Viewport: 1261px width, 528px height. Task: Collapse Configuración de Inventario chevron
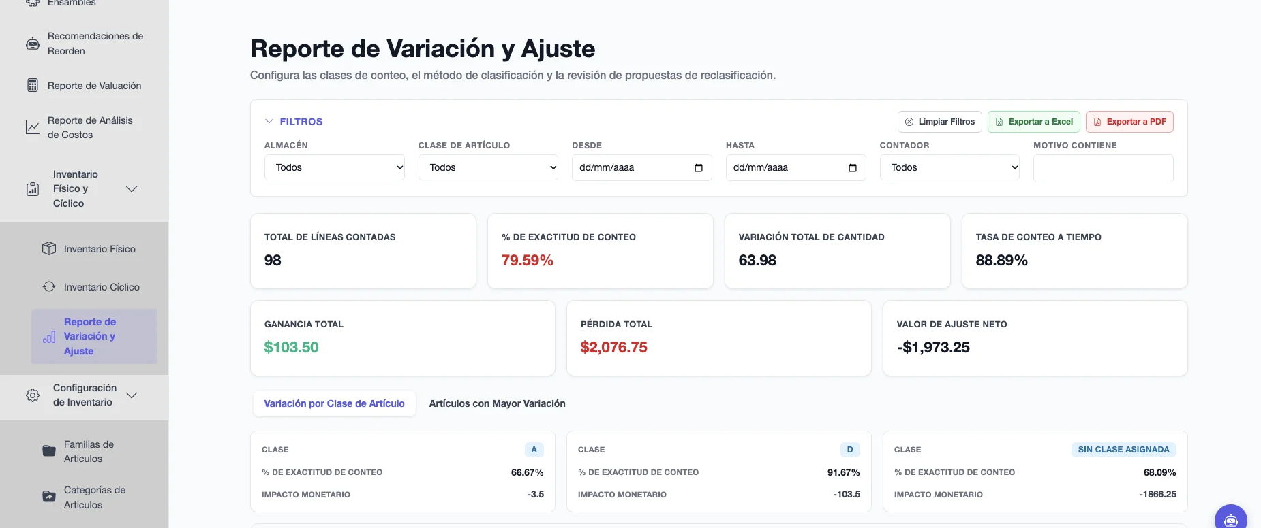click(132, 395)
